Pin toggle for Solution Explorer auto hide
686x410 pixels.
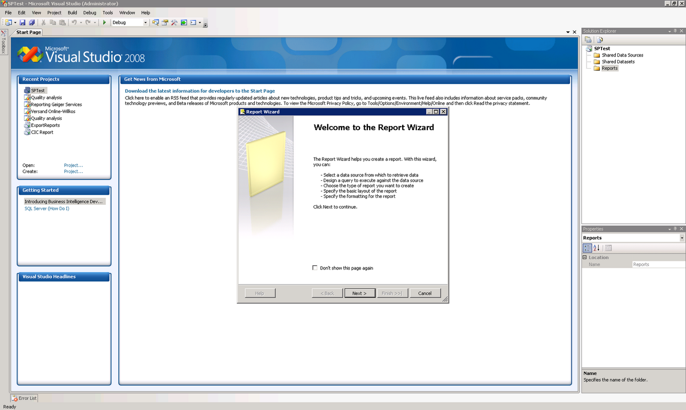coord(675,31)
